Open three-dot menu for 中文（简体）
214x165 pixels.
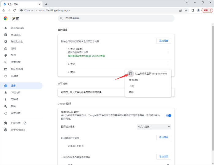[x=168, y=52]
